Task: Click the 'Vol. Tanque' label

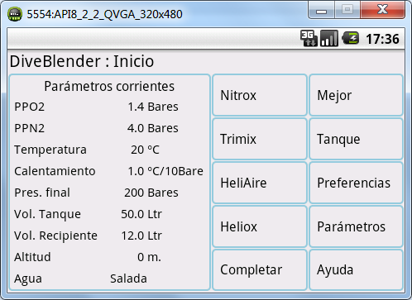Action: (x=48, y=214)
